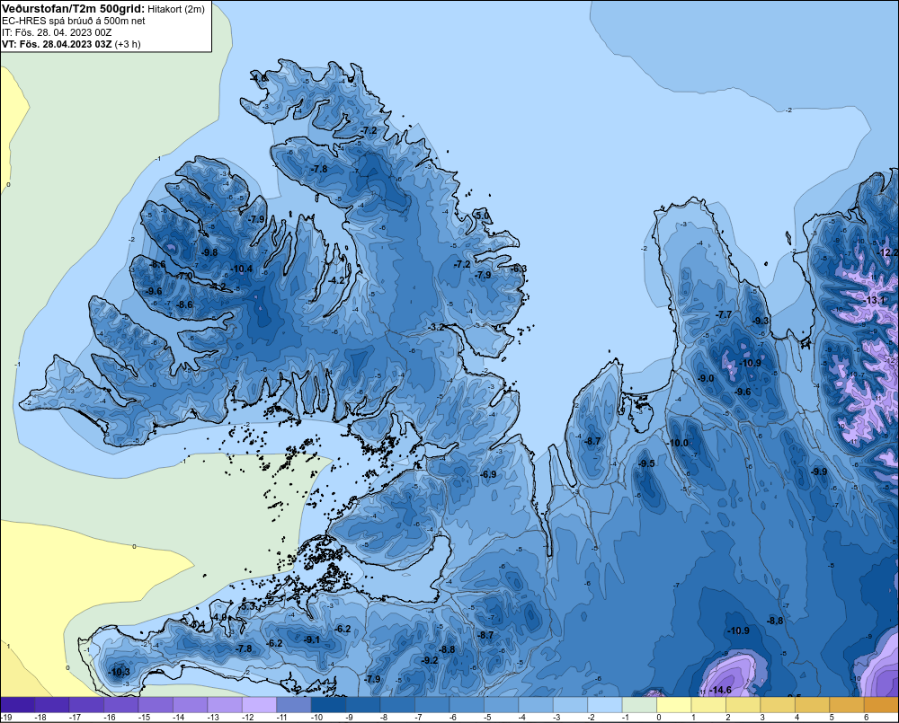Select the '-9.9' temperature value
The image size is (899, 723).
pos(819,472)
